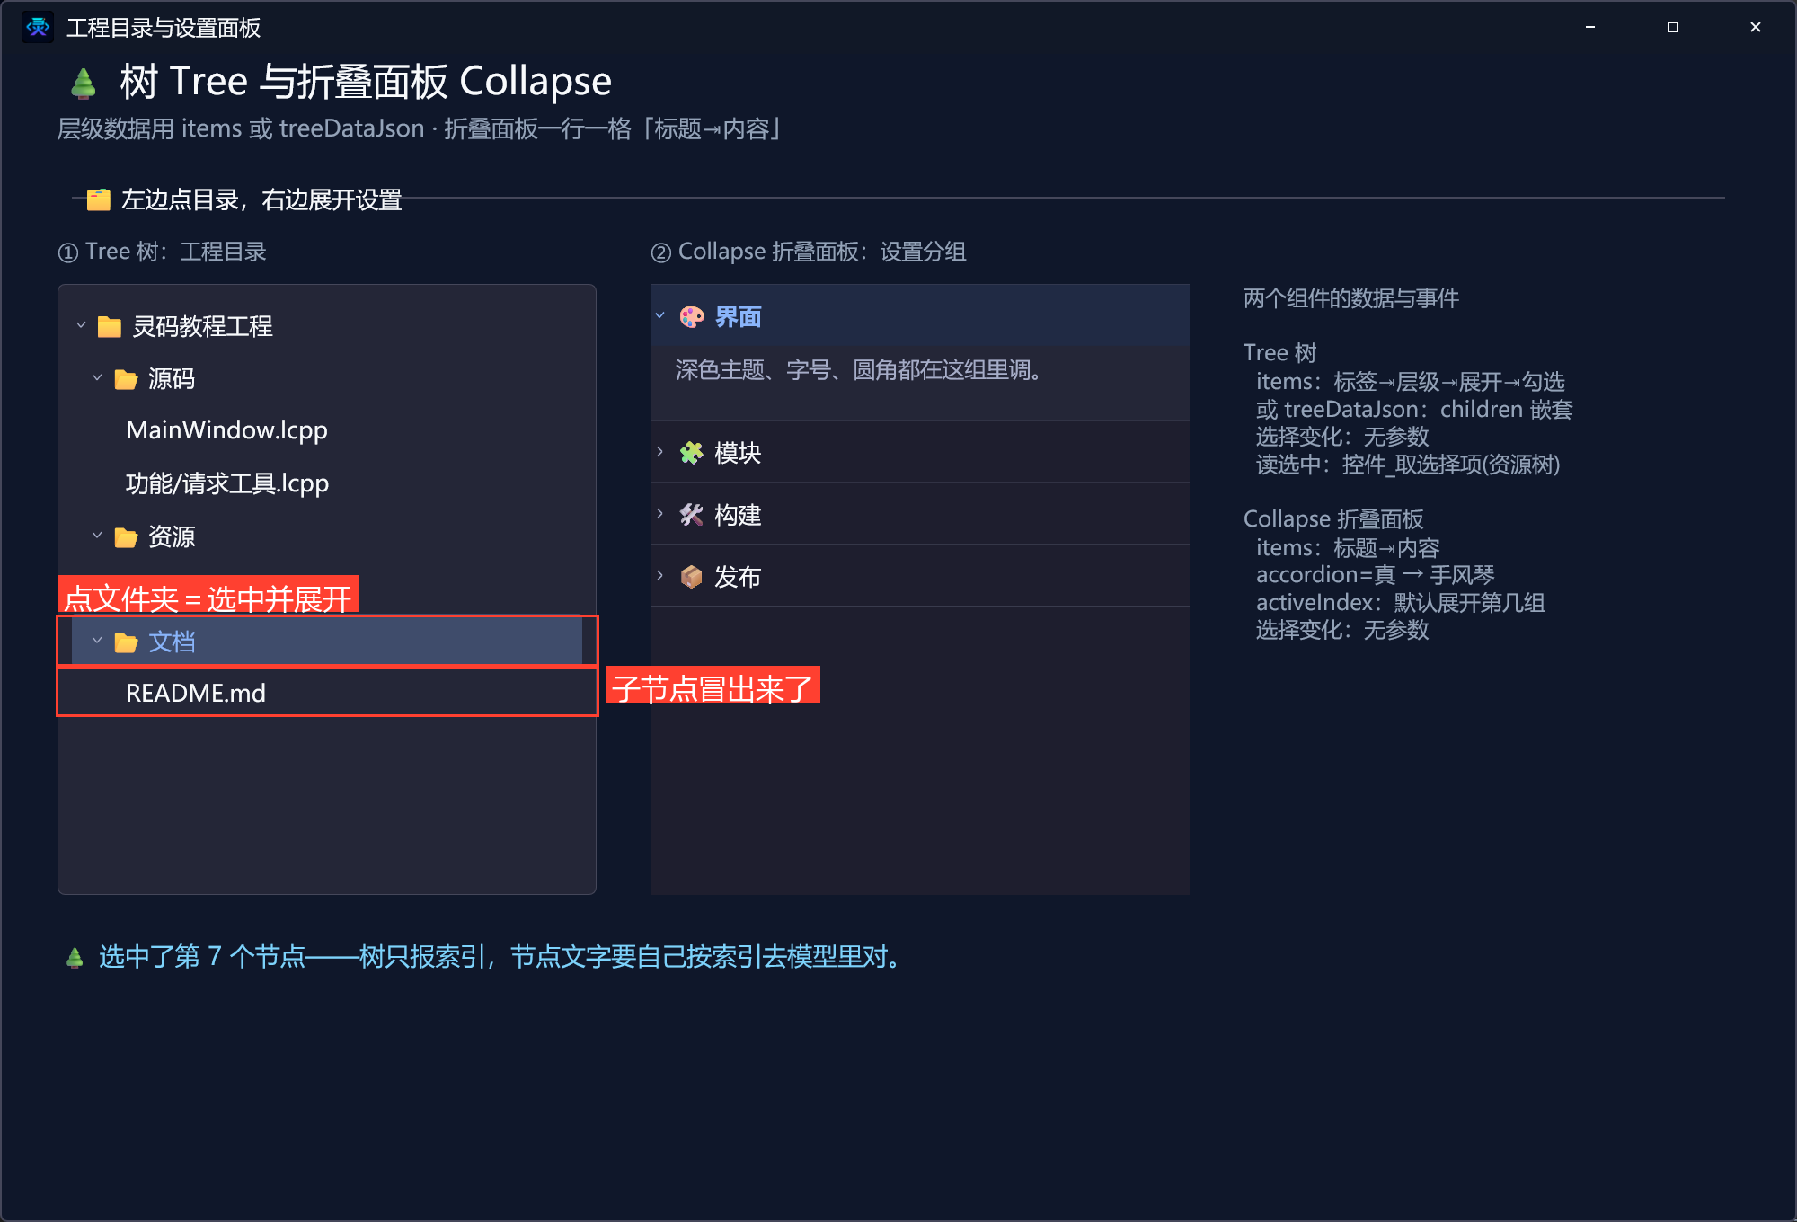Select the 资源 folder label

point(172,537)
